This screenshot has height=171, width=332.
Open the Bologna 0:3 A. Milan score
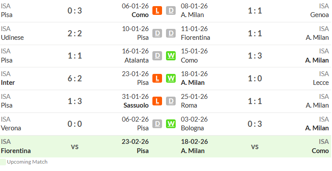click(255, 124)
